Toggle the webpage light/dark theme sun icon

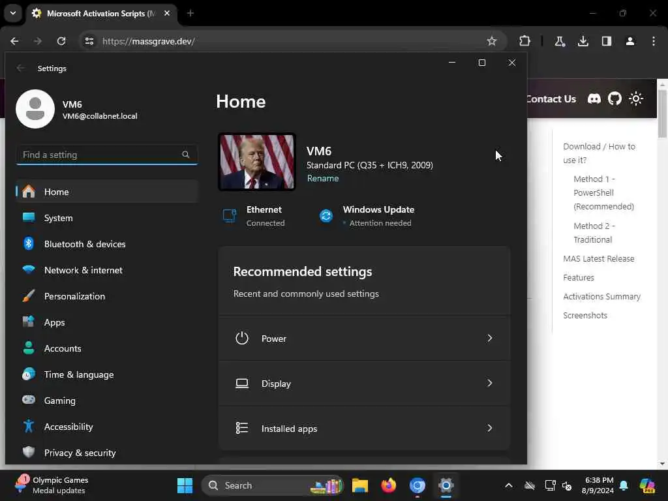point(636,99)
